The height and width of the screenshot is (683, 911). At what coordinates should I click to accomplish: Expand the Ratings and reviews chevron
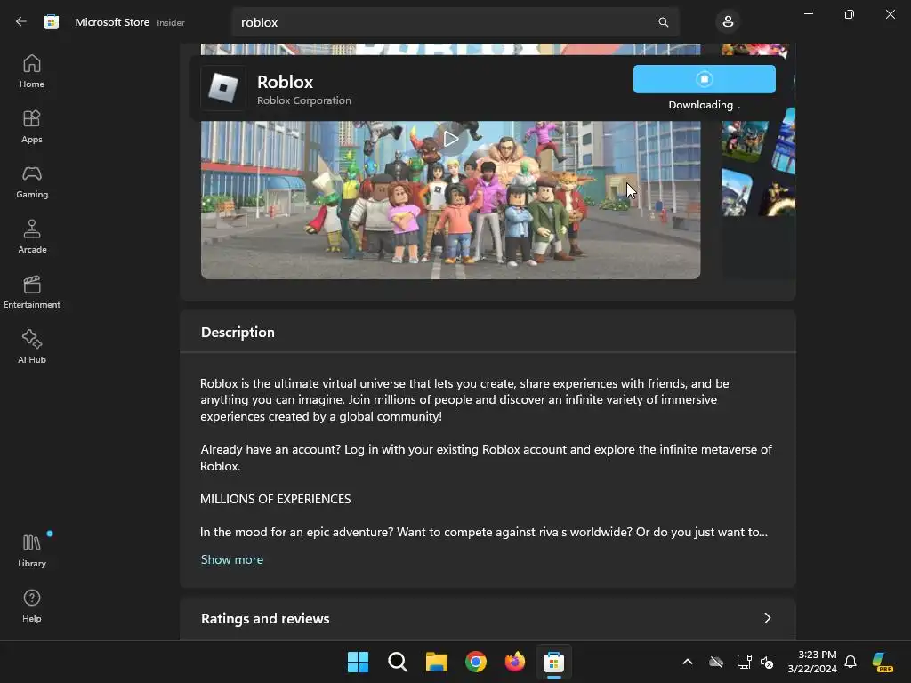pyautogui.click(x=767, y=618)
